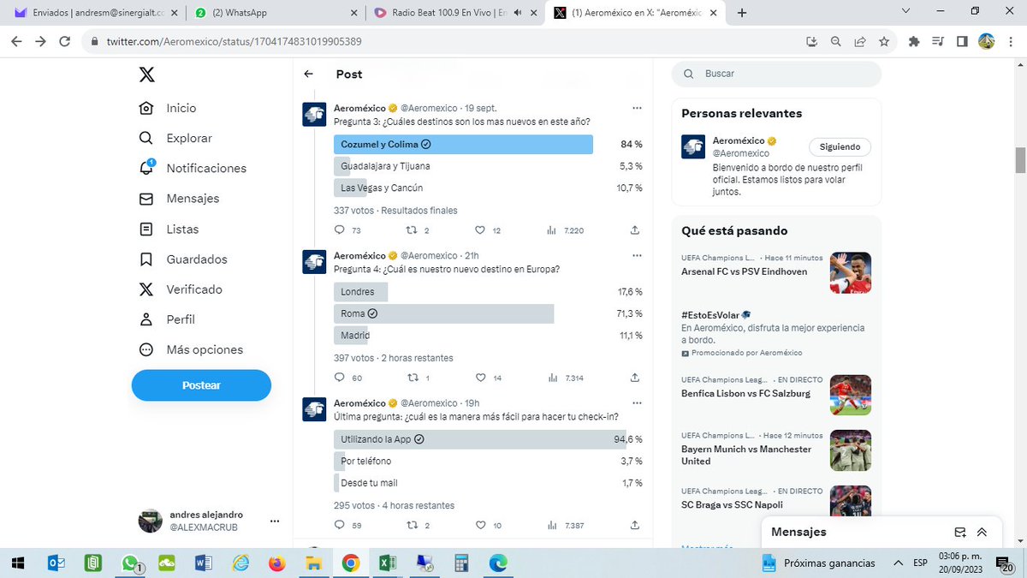Open more menu on Pregunta 3 post
Screen dimensions: 1027x578
(x=636, y=109)
